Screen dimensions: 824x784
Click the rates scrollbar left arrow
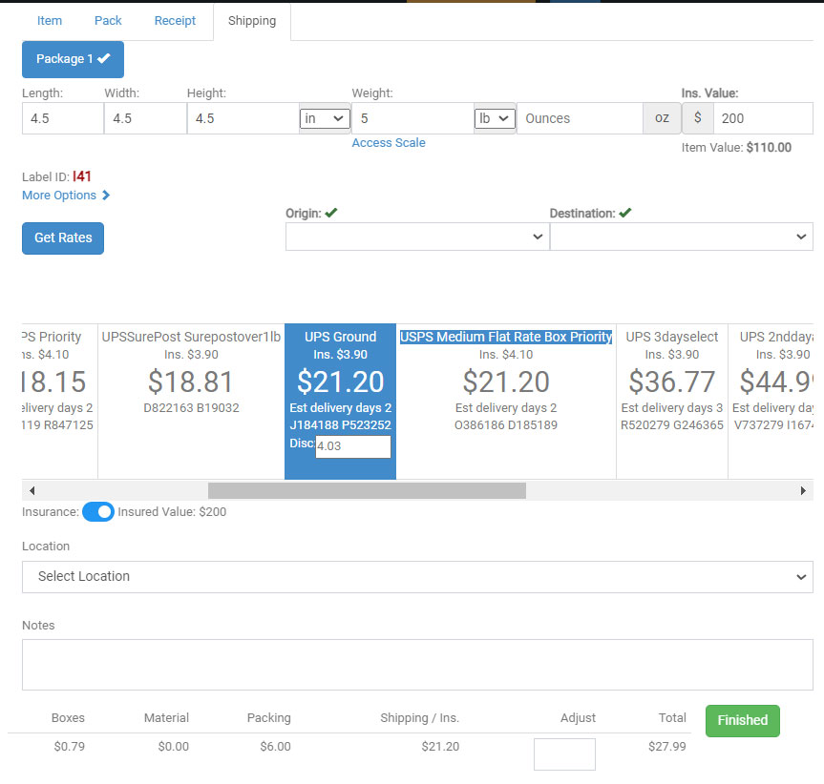pyautogui.click(x=32, y=490)
